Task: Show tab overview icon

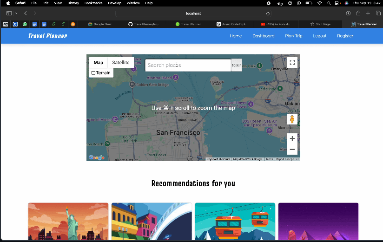Action: click(x=378, y=13)
